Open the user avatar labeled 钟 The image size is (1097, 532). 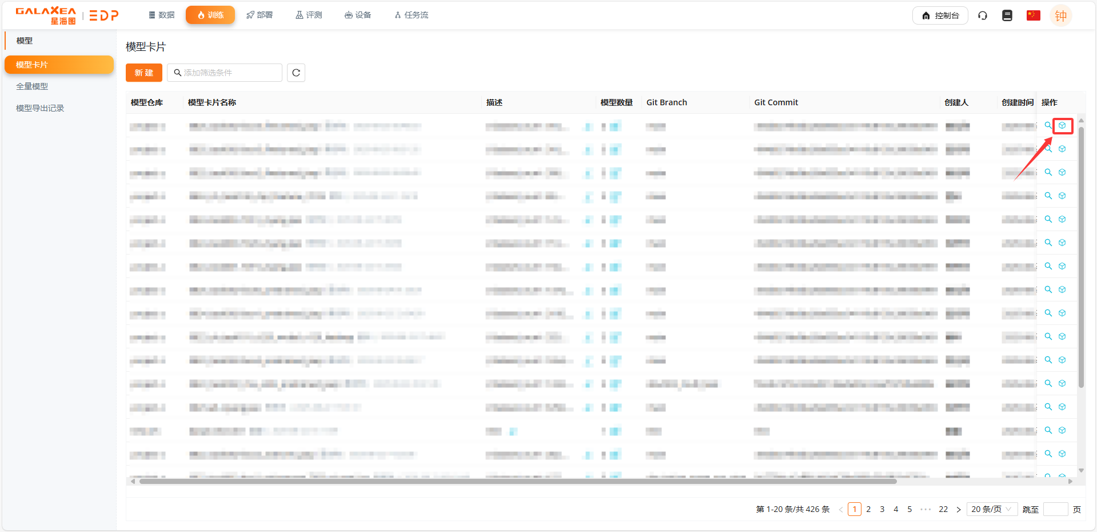pyautogui.click(x=1060, y=16)
